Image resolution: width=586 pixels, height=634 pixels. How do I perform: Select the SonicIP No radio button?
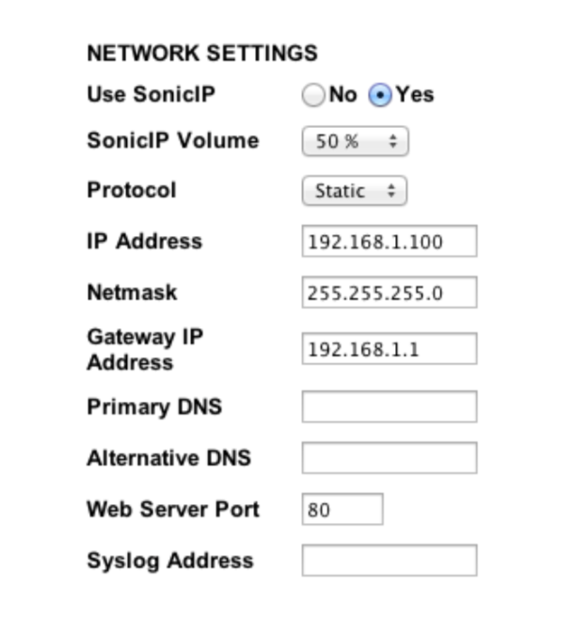click(313, 95)
